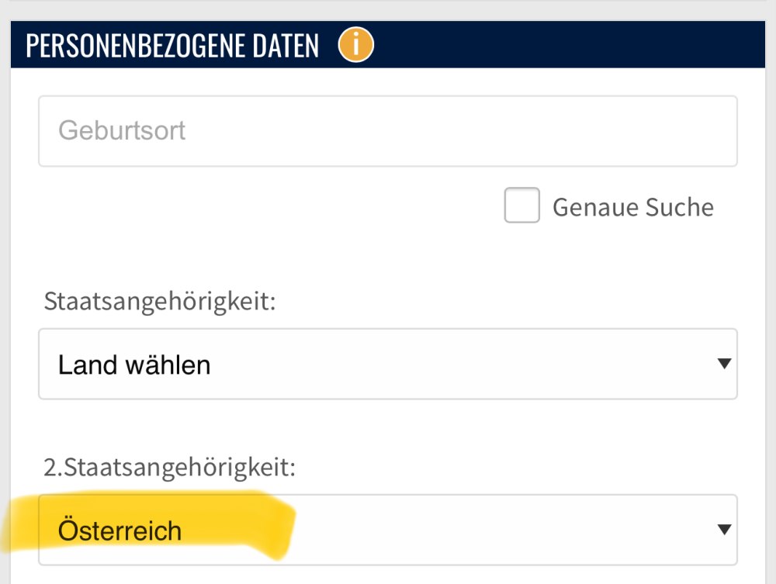776x584 pixels.
Task: Click the 2.Staatsangehörigkeit field label
Action: (171, 467)
